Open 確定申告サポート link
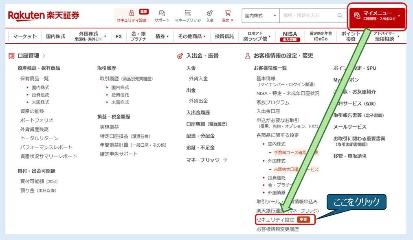Image resolution: width=413 pixels, height=240 pixels. 119,154
